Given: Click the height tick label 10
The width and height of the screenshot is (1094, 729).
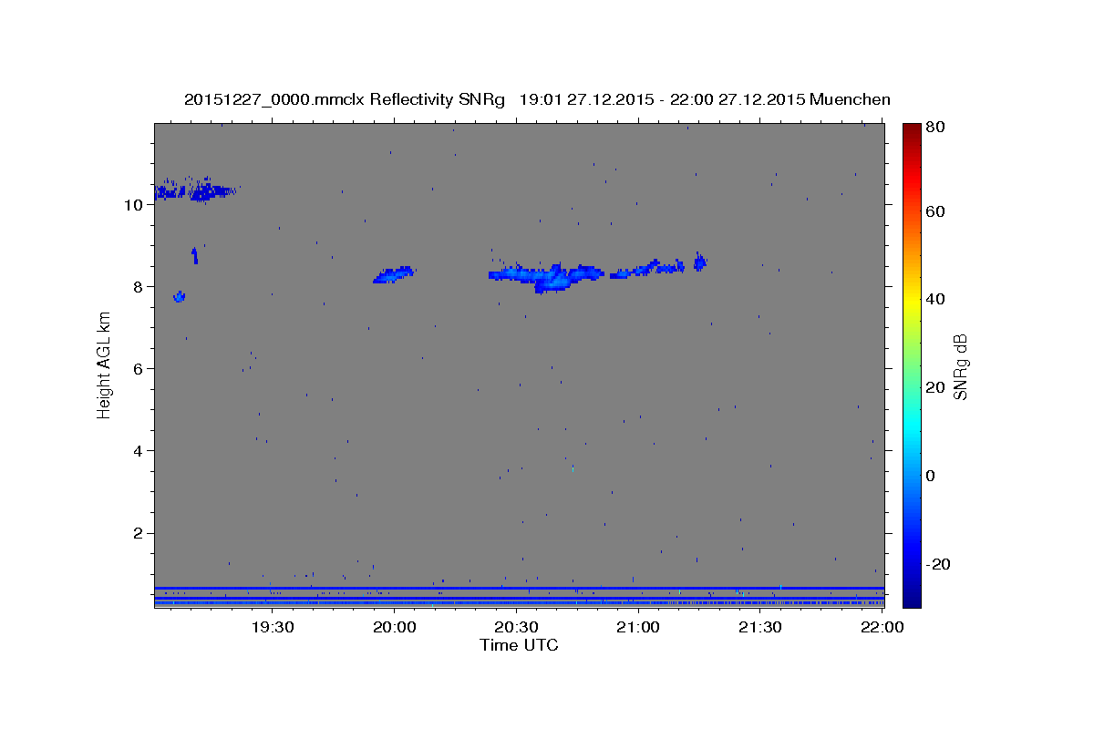Looking at the screenshot, I should click(x=133, y=205).
